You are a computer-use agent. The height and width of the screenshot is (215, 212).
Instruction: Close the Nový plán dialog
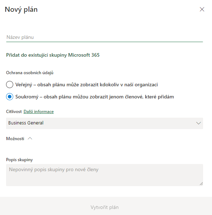[x=202, y=9]
